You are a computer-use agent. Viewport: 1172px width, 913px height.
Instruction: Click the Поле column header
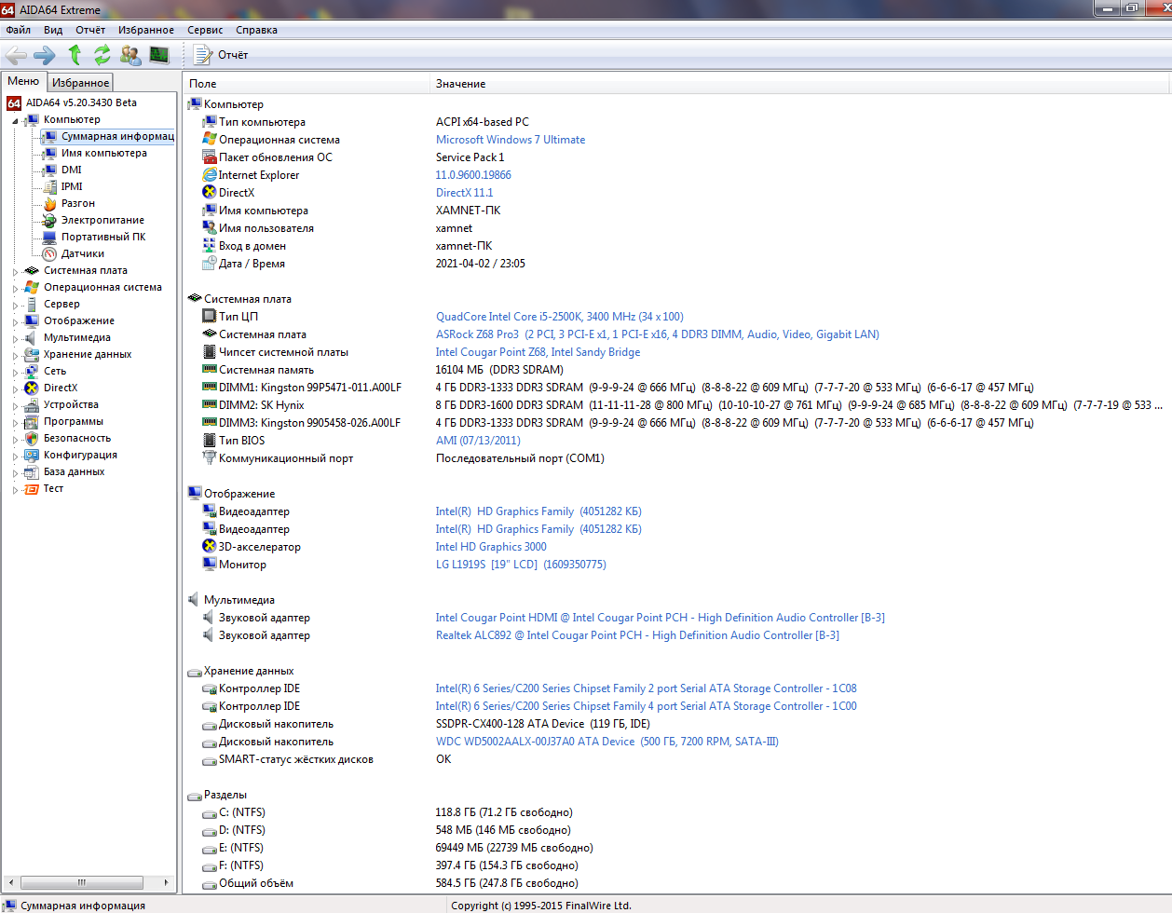307,84
